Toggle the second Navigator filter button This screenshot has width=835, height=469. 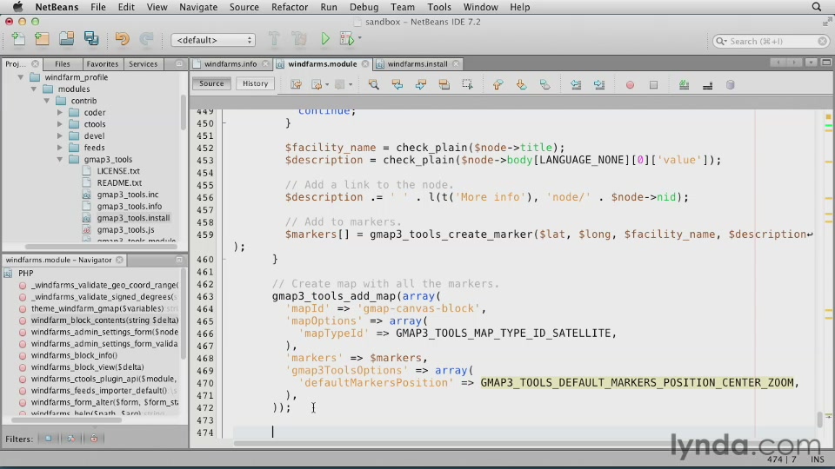click(x=70, y=439)
